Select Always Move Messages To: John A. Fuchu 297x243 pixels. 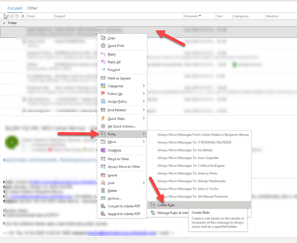[x=199, y=189]
